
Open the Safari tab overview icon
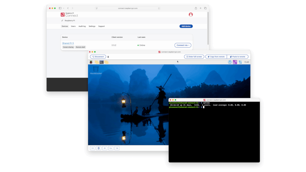coord(205,8)
